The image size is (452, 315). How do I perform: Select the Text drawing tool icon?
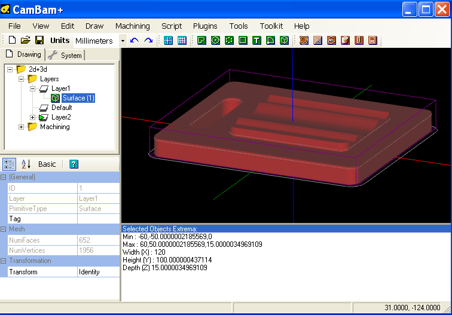(x=256, y=40)
